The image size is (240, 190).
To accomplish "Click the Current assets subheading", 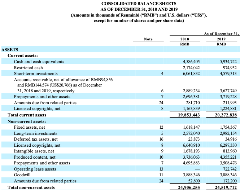I will (24, 56).
